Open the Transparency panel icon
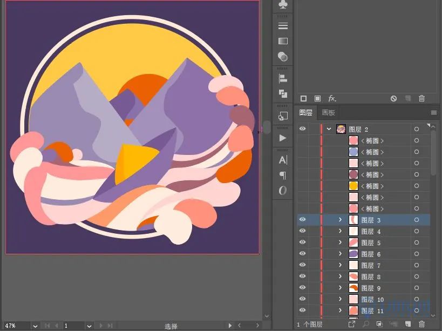This screenshot has height=331, width=442. click(283, 57)
